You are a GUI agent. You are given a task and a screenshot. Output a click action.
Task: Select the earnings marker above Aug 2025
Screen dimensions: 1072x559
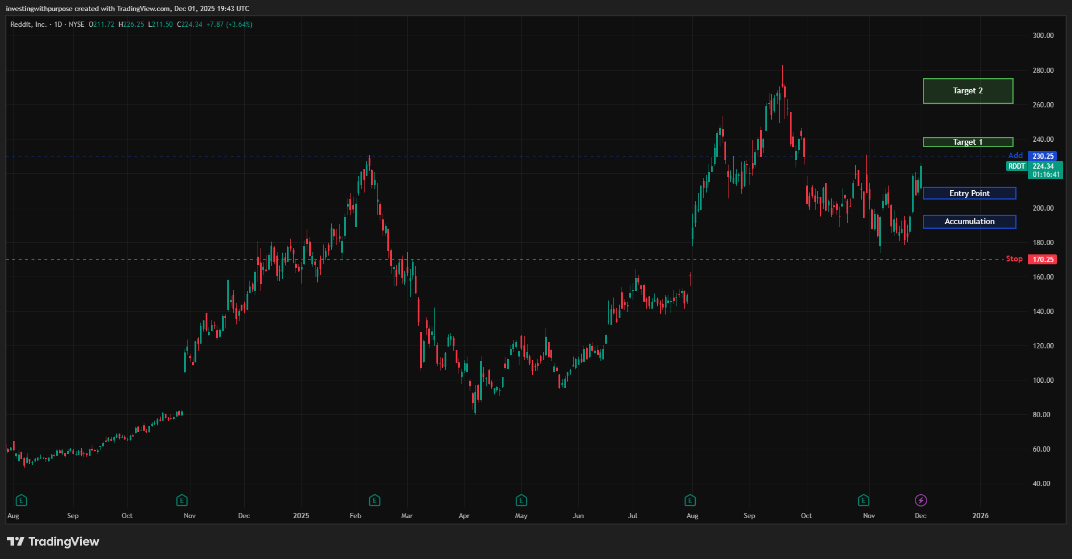click(x=690, y=500)
